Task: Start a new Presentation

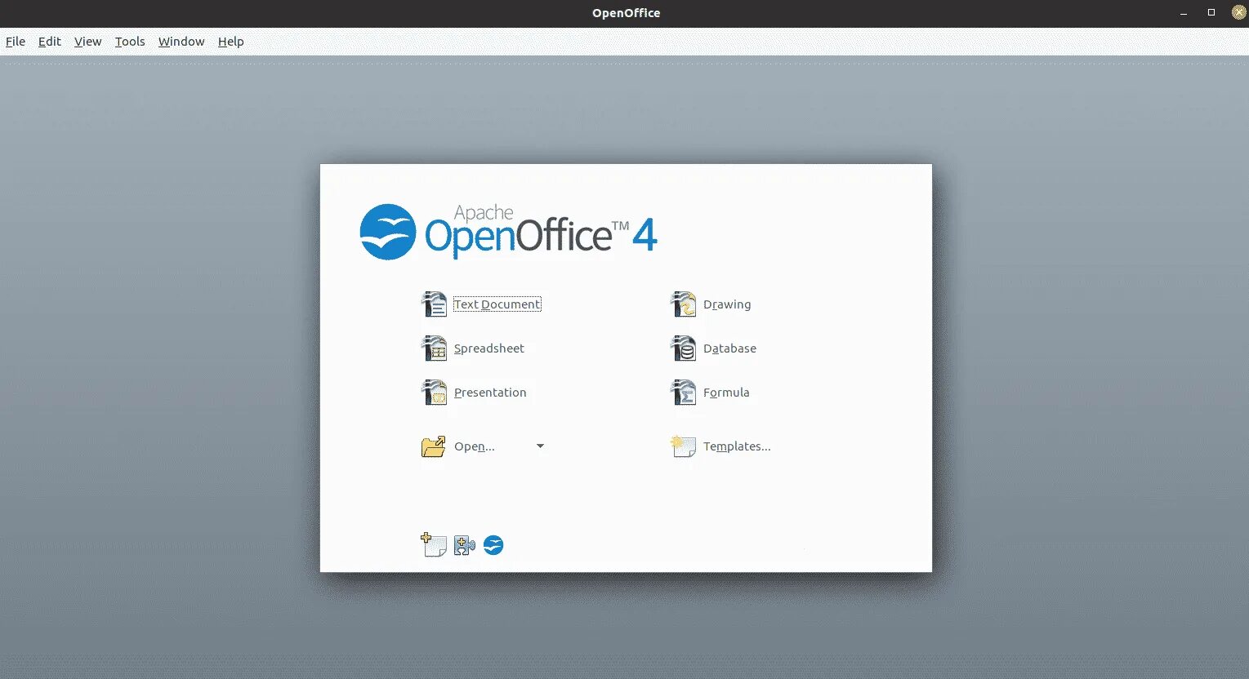Action: [490, 393]
